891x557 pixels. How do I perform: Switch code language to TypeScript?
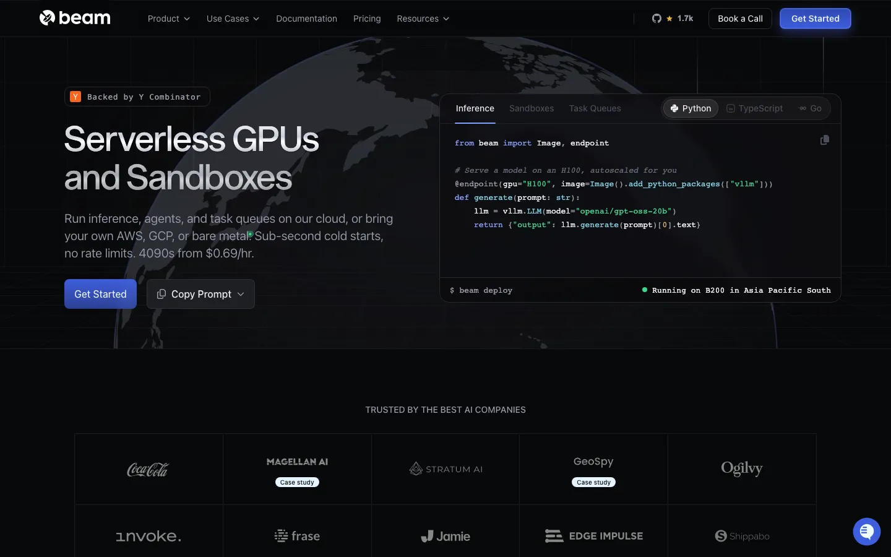pyautogui.click(x=754, y=108)
